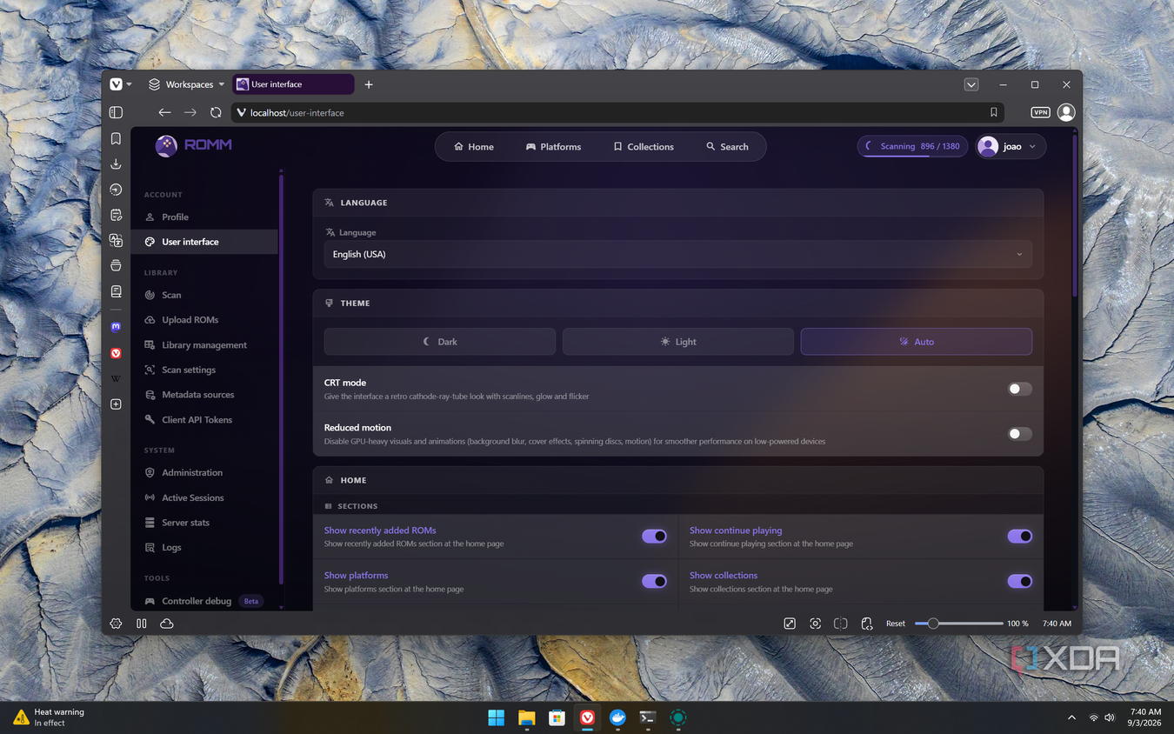
Task: Expand the joao user menu
Action: pos(1011,146)
